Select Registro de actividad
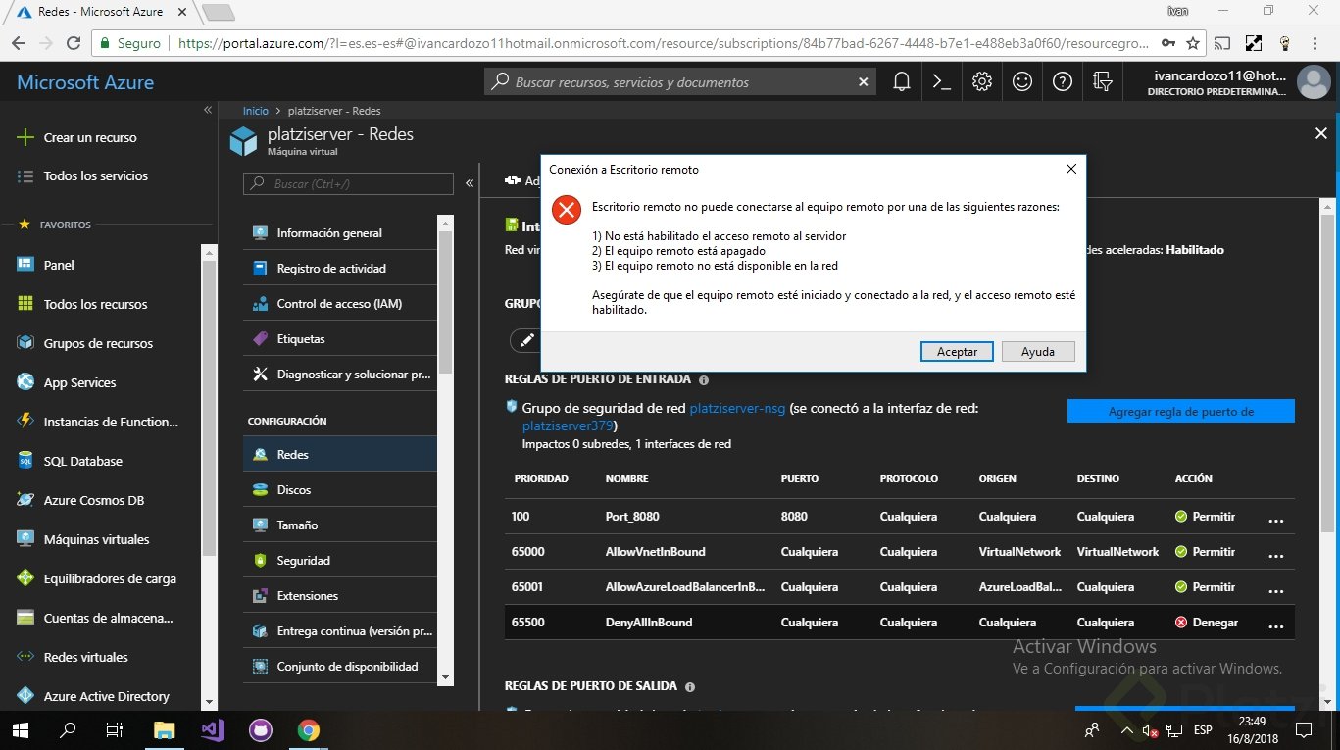Screen dimensions: 1340x750 340,269
